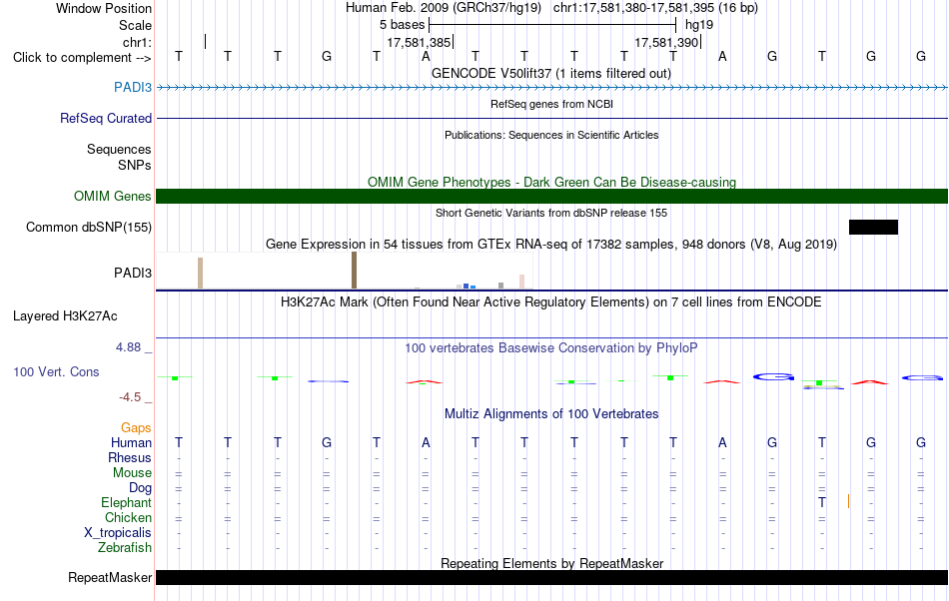
Task: Click the orange insertion mark in Elephant row
Action: [848, 501]
